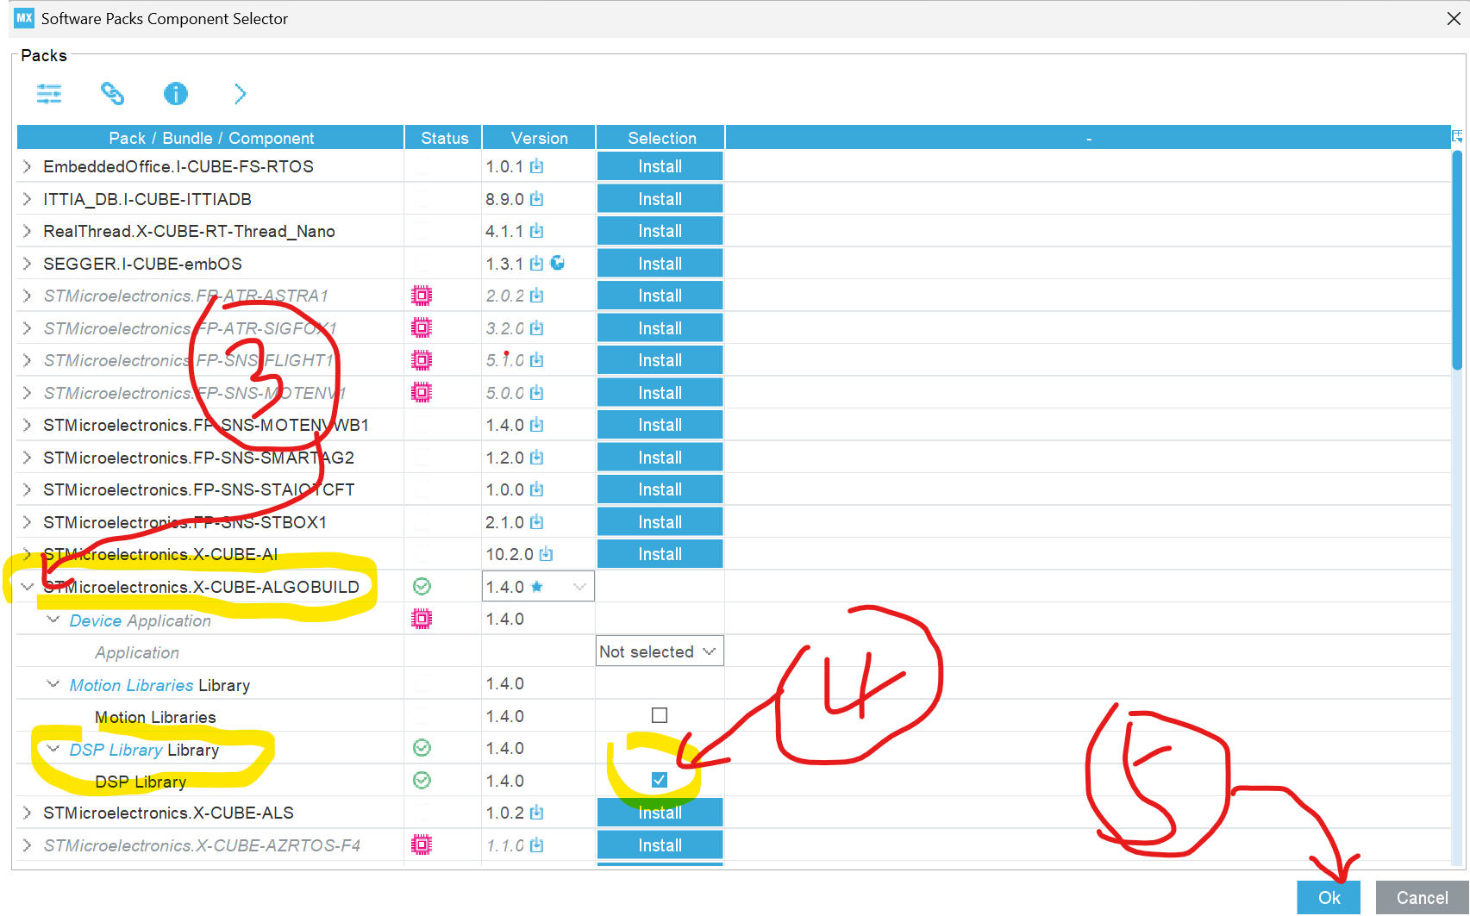
Task: Click download icon next to SEGGER version 1.3.1
Action: (x=537, y=264)
